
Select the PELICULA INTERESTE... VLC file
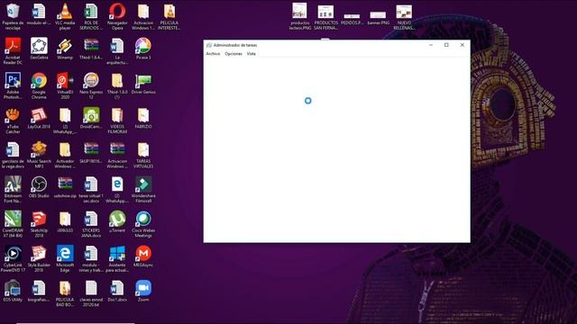coord(169,17)
